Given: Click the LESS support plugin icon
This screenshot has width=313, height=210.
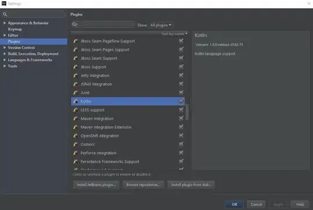Looking at the screenshot, I should [75, 110].
